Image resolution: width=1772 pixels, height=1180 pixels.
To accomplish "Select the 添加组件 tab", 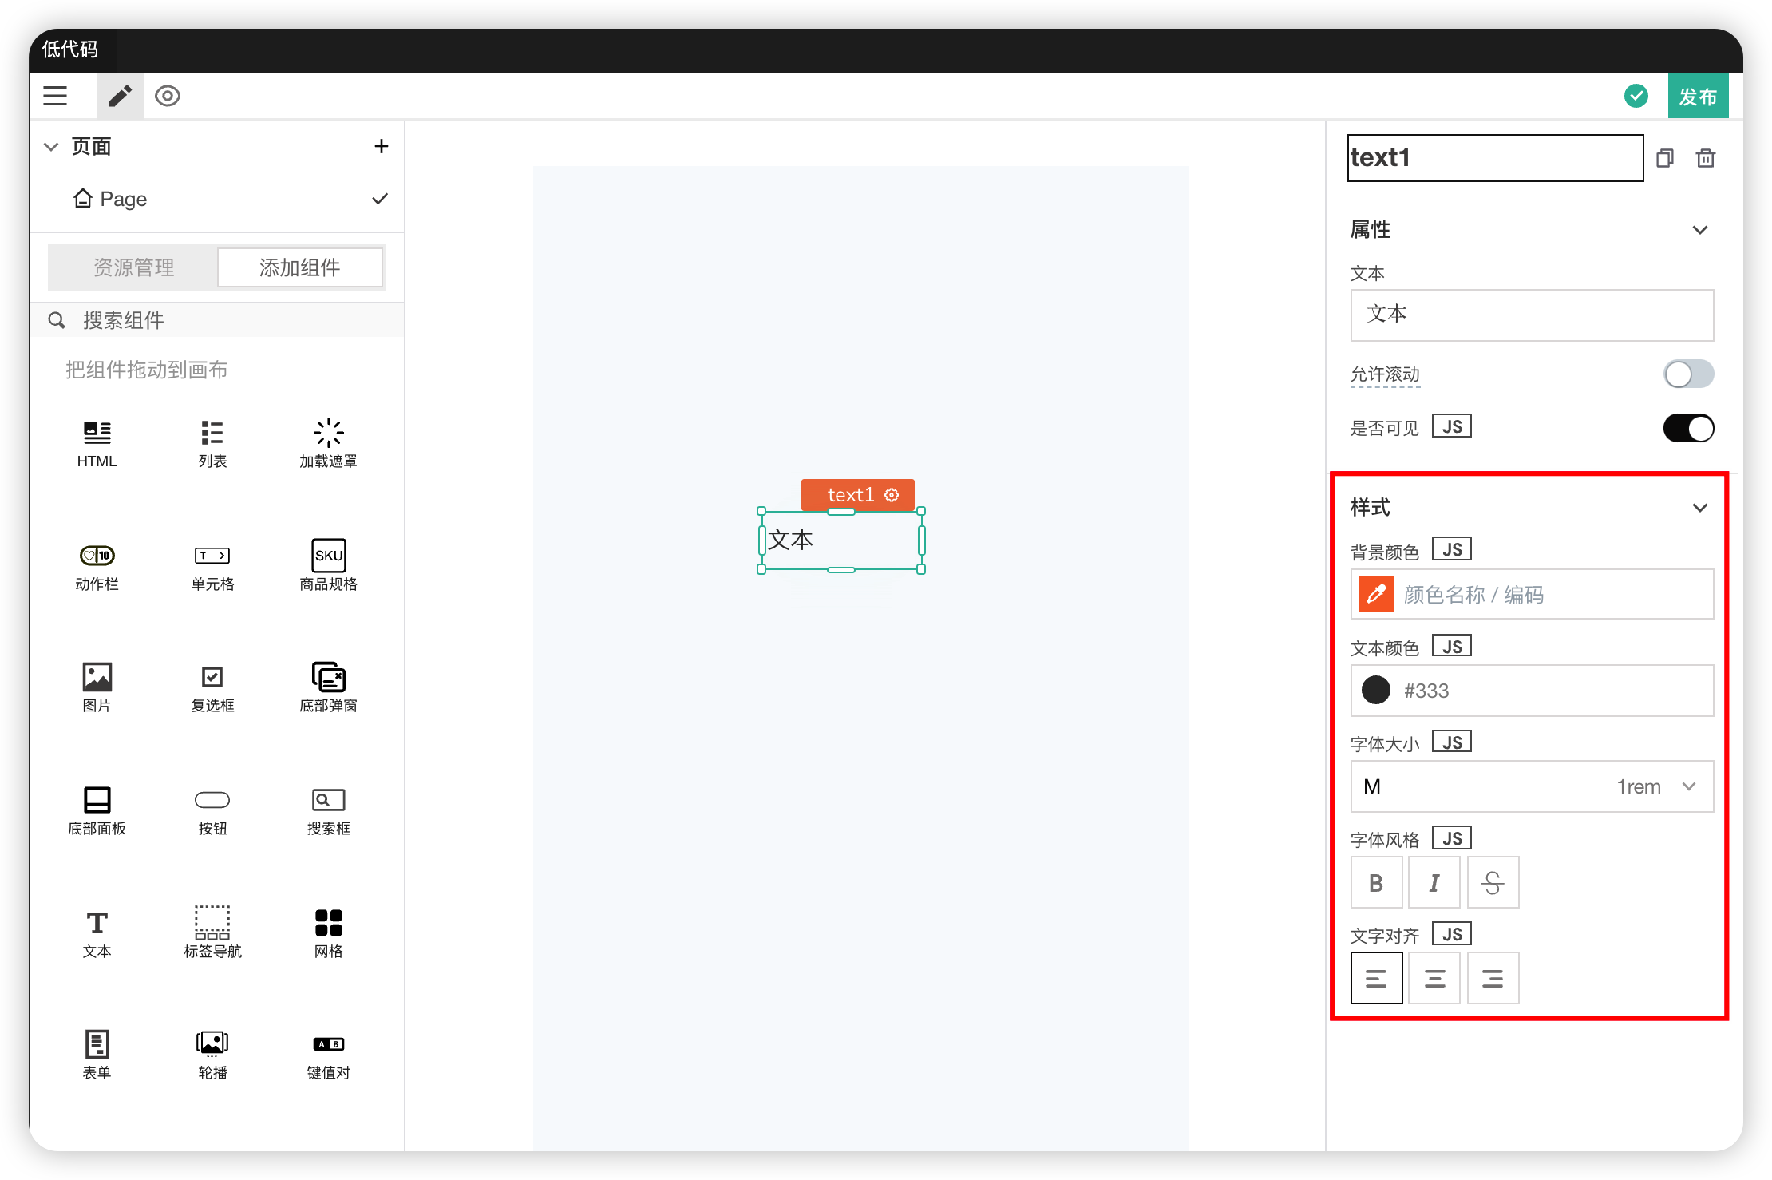I will tap(299, 267).
